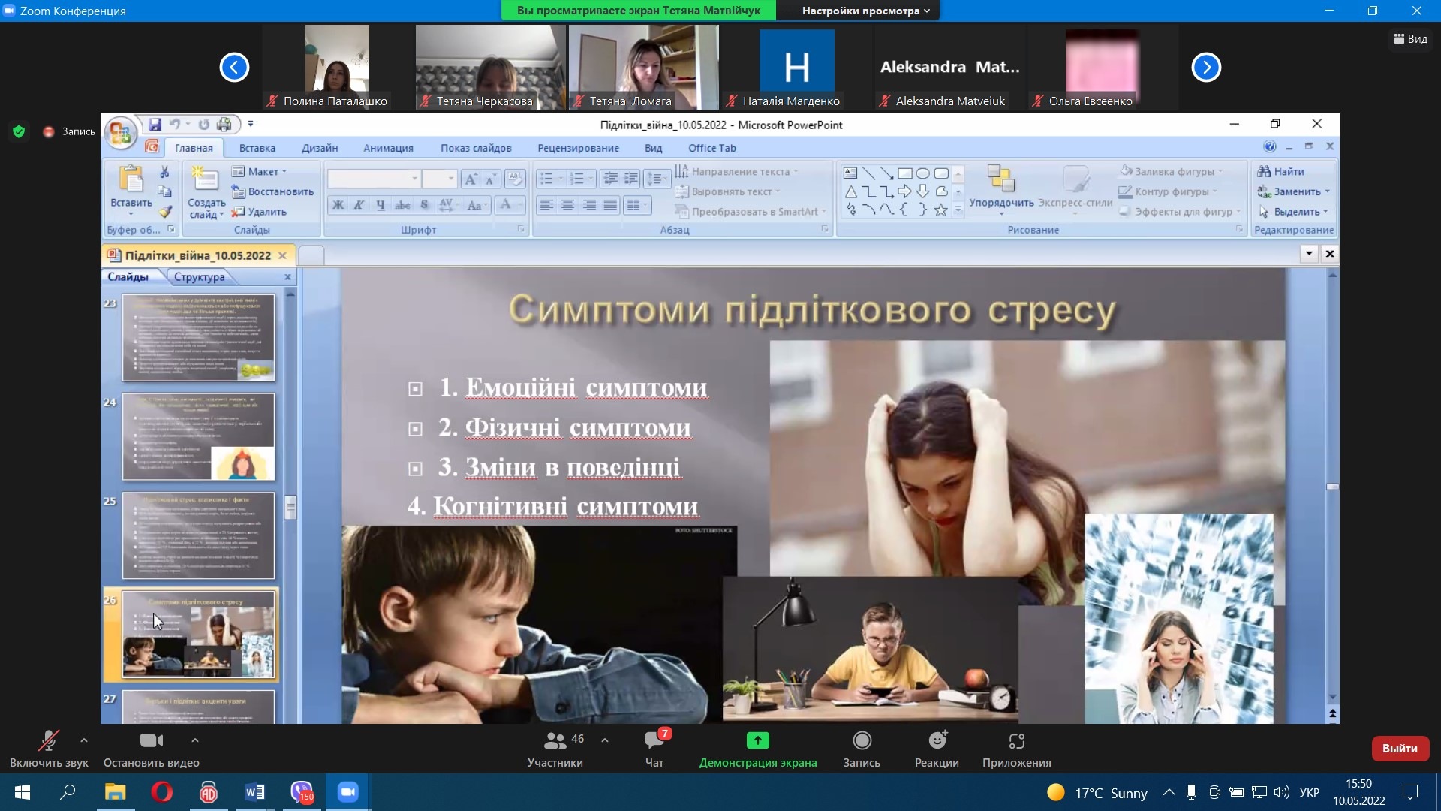Open the Zoom Chat panel

click(x=654, y=741)
